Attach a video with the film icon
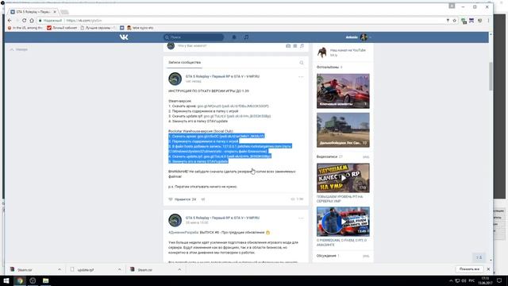This screenshot has width=508, height=286. point(294,46)
